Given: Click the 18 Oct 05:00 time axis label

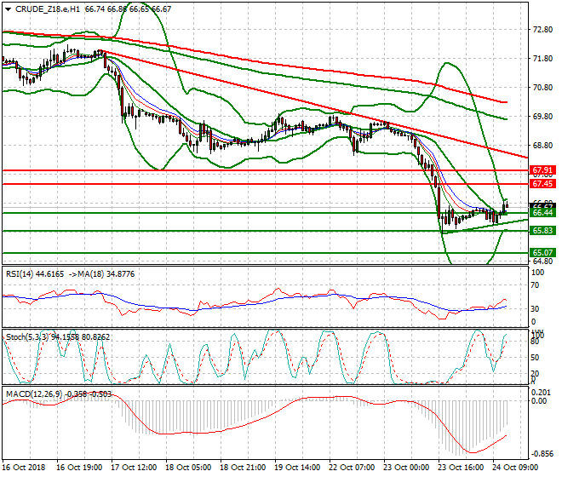Looking at the screenshot, I should pos(188,468).
